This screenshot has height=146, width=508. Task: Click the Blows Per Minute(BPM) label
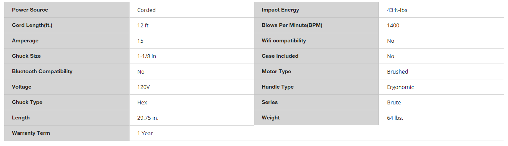tap(292, 25)
